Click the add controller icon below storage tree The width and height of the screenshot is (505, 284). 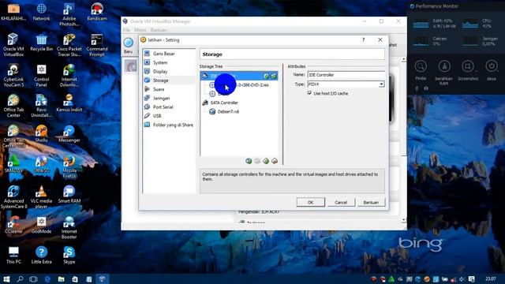pos(249,161)
